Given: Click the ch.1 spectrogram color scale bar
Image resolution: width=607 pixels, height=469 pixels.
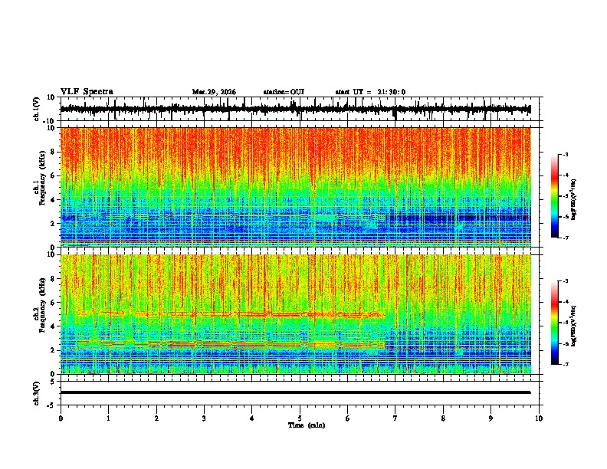Looking at the screenshot, I should [554, 196].
